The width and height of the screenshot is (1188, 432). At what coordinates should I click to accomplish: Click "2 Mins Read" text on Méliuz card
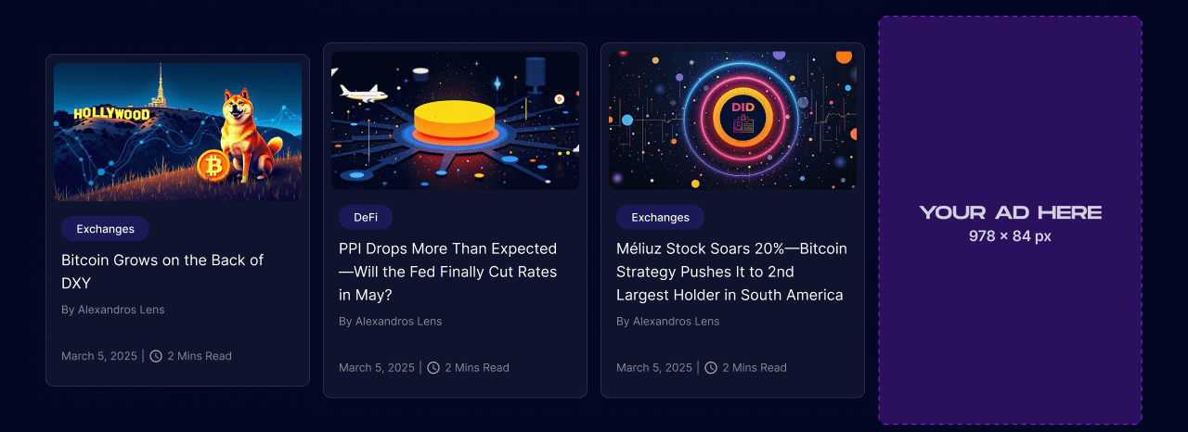(x=755, y=368)
